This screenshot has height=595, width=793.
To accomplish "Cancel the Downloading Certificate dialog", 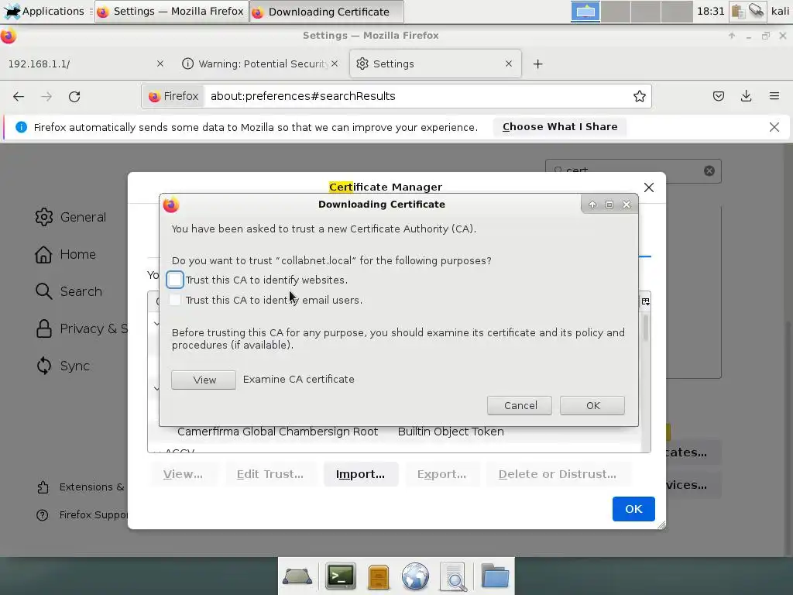I will tap(520, 405).
